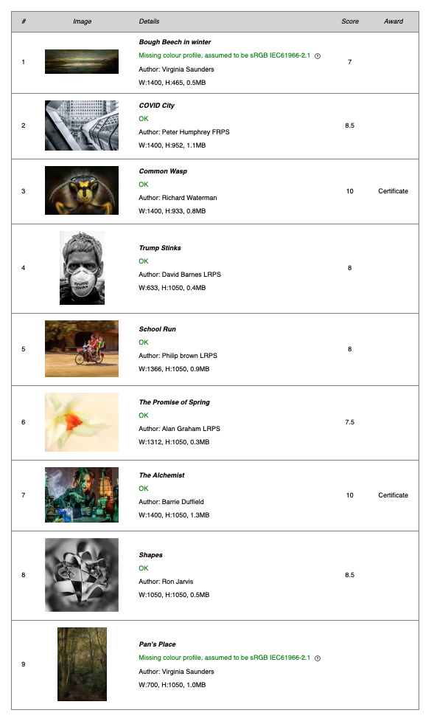
Task: Click the # column header
Action: click(x=24, y=21)
